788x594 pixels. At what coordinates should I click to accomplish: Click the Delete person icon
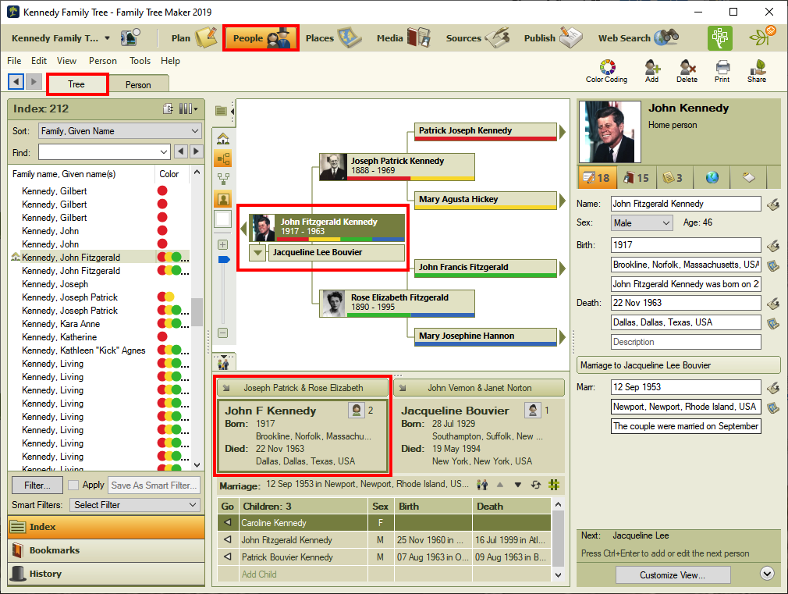click(687, 71)
